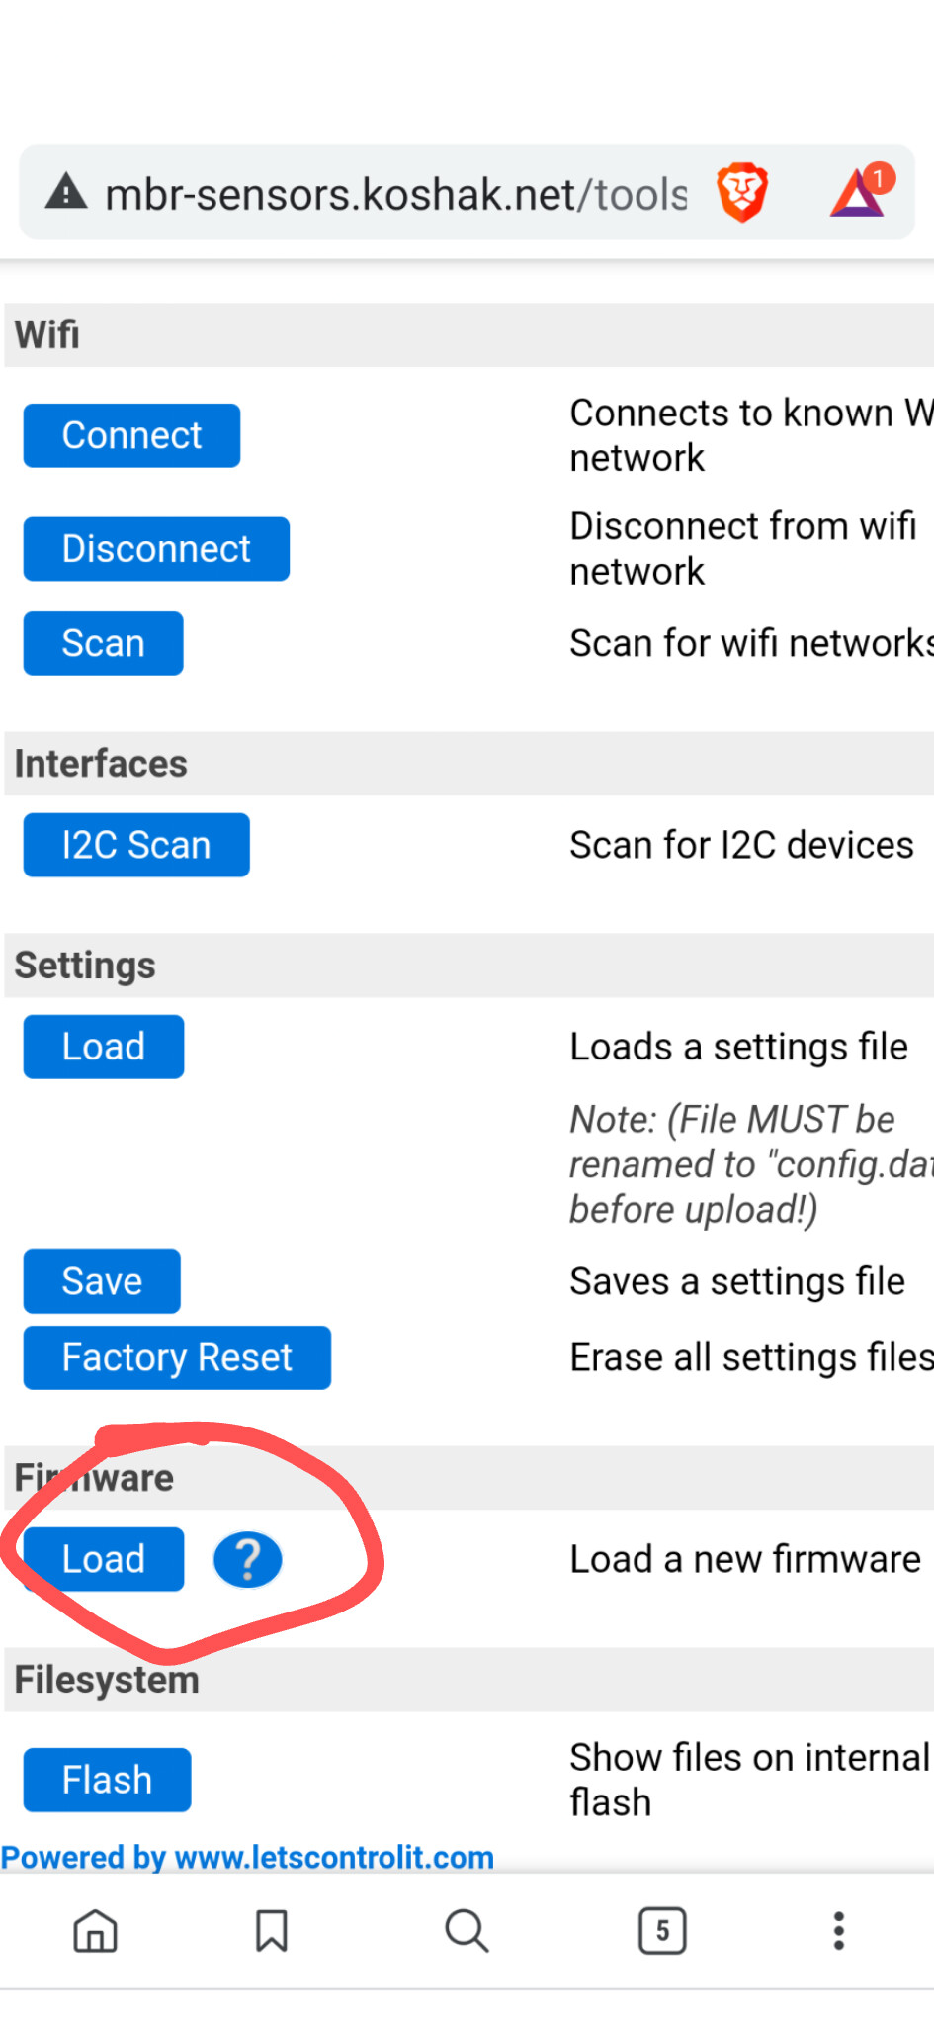Go to browser home page

click(96, 1930)
